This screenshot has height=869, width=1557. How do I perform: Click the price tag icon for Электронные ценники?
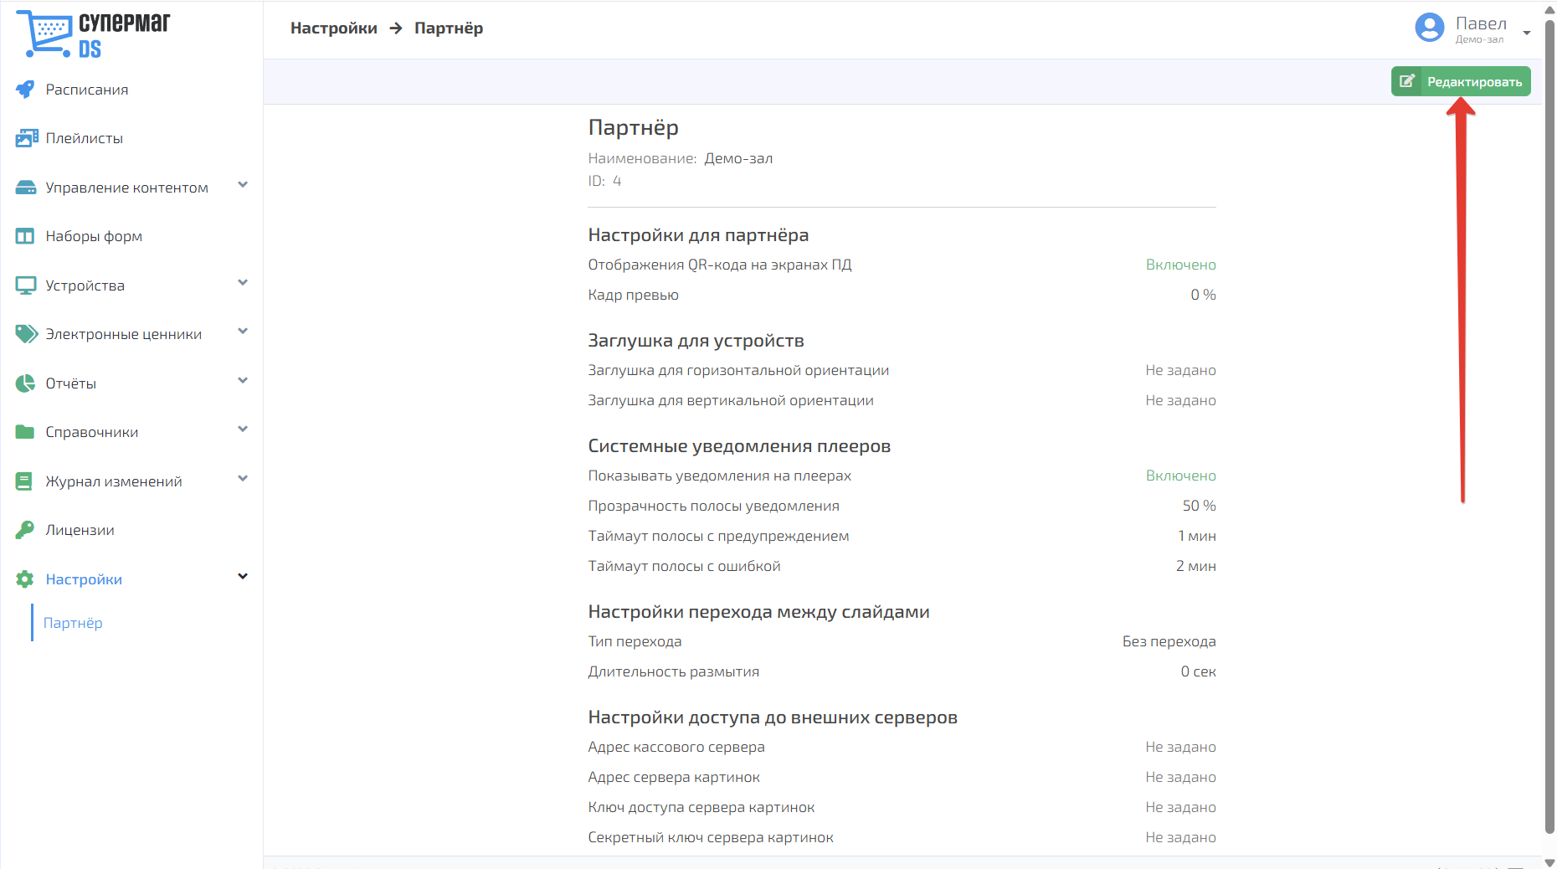[x=27, y=334]
